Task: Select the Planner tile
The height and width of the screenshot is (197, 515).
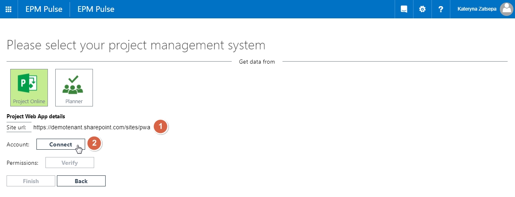Action: point(74,87)
